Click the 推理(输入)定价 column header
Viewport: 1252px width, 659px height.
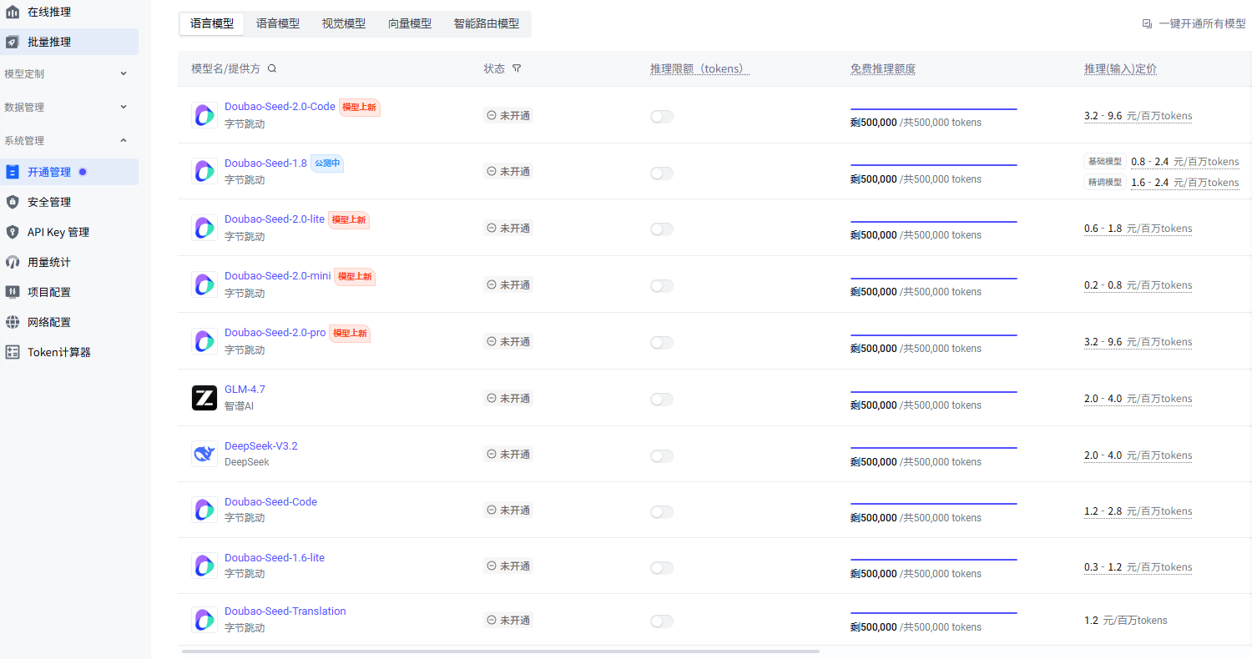coord(1120,69)
